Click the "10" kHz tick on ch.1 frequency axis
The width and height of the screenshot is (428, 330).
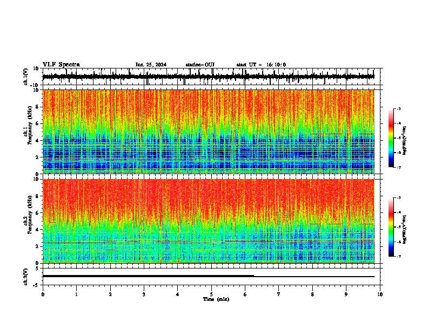[36, 90]
